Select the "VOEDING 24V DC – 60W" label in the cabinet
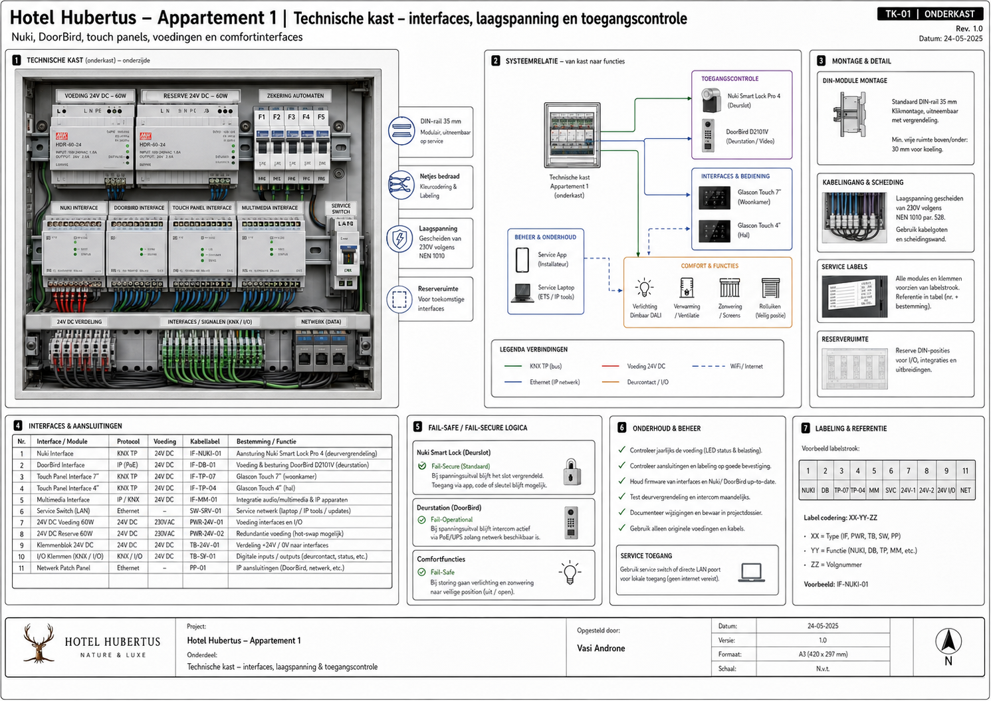The height and width of the screenshot is (701, 991). (95, 96)
